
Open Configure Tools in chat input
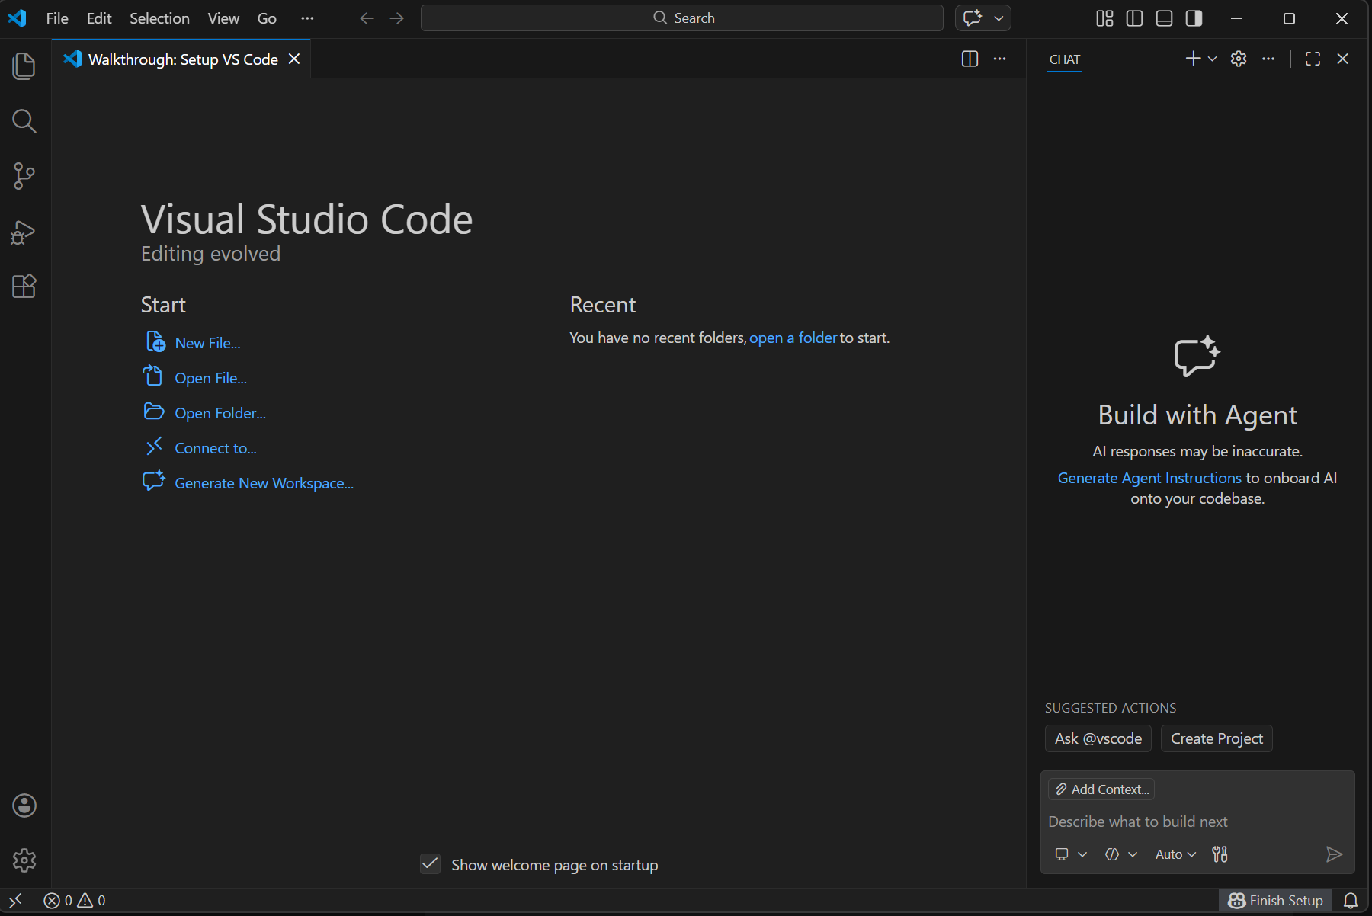tap(1220, 854)
